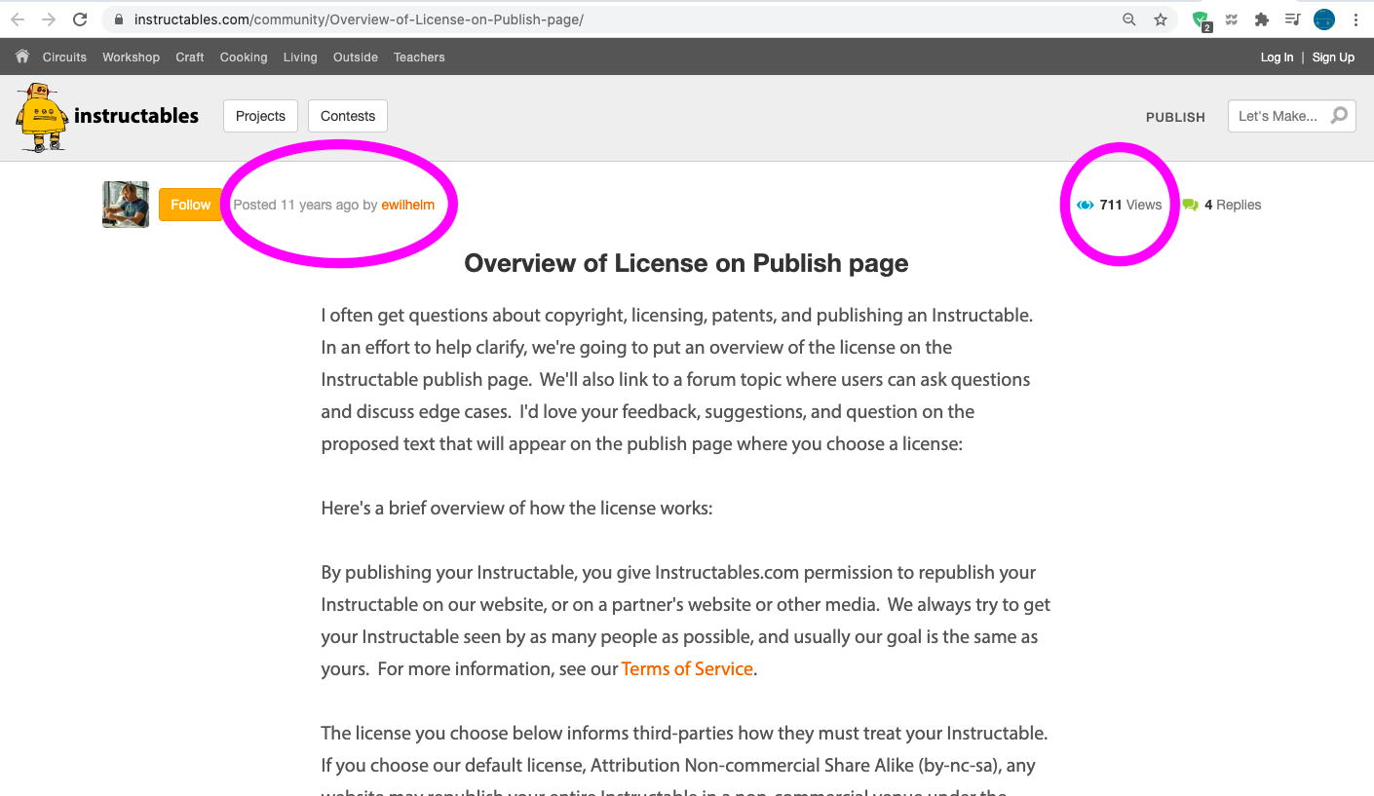
Task: Click the Posted 11 years ago text
Action: coord(296,205)
